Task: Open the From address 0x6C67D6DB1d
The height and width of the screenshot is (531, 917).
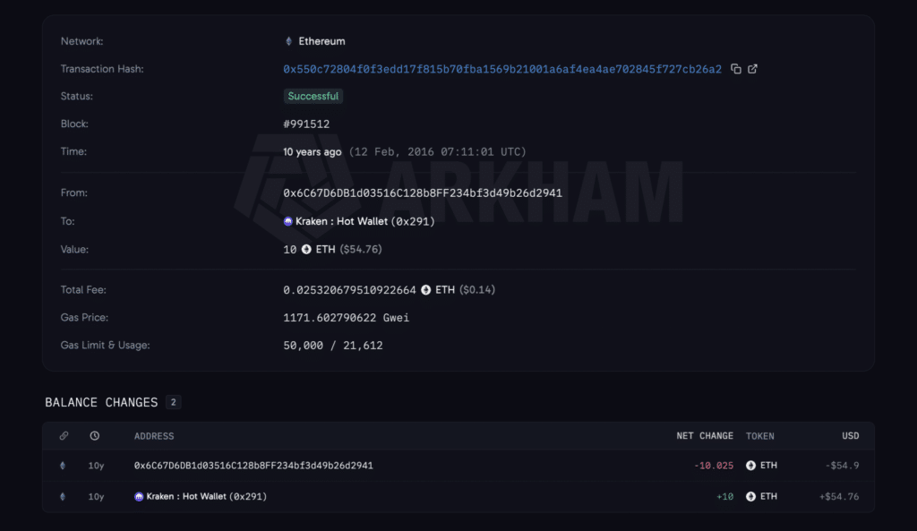Action: point(423,193)
